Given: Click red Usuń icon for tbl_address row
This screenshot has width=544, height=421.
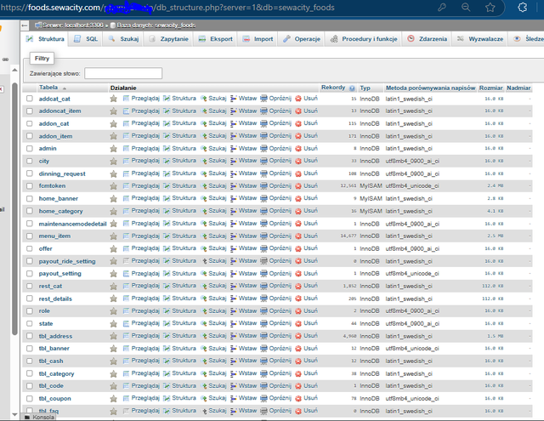Looking at the screenshot, I should pyautogui.click(x=298, y=336).
